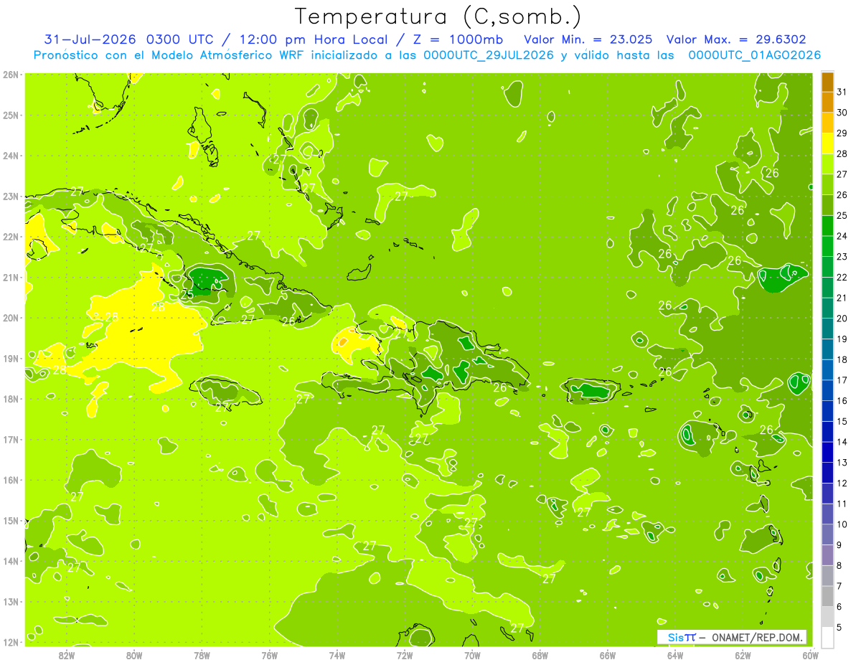Click the '18N' latitude axis label
The width and height of the screenshot is (861, 665).
11,399
